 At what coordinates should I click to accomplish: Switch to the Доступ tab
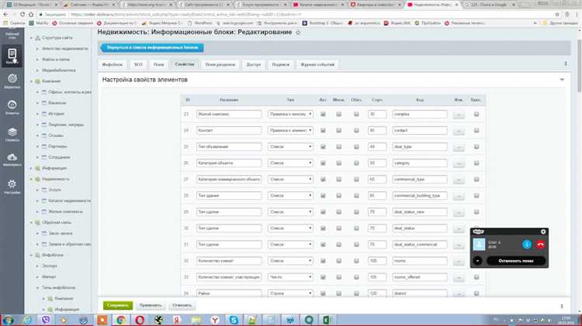[254, 64]
